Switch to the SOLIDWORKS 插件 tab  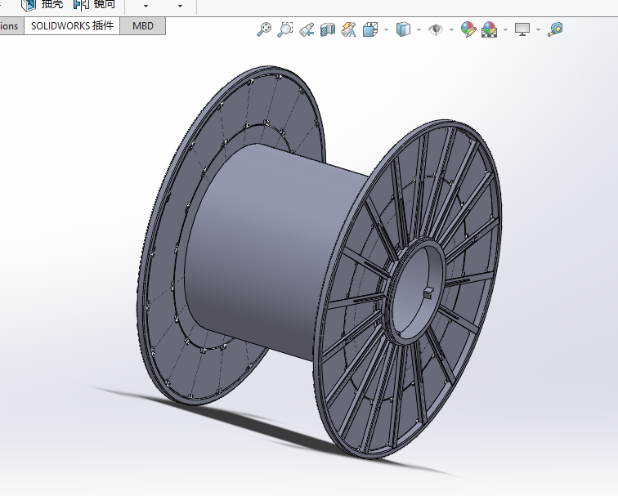click(72, 26)
